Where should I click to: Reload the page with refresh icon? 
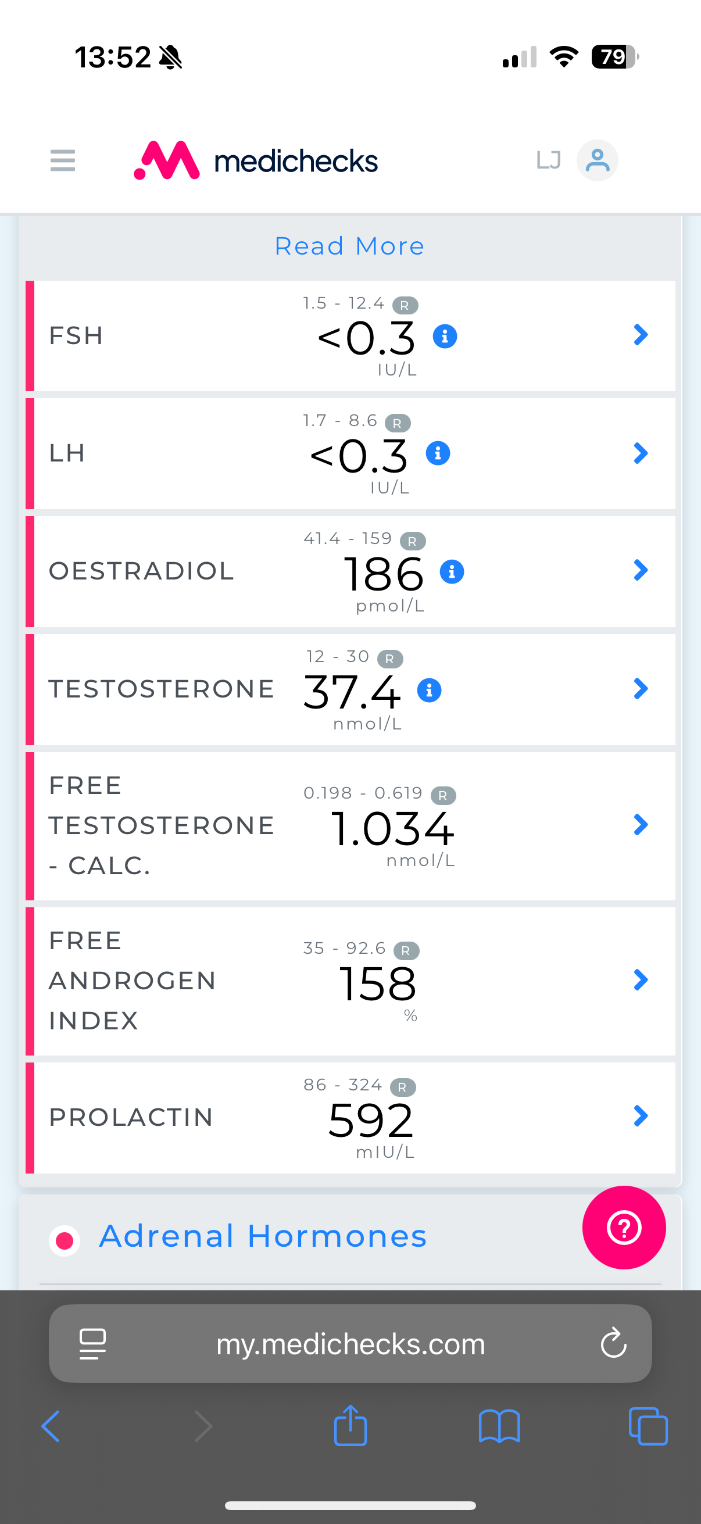[x=613, y=1343]
